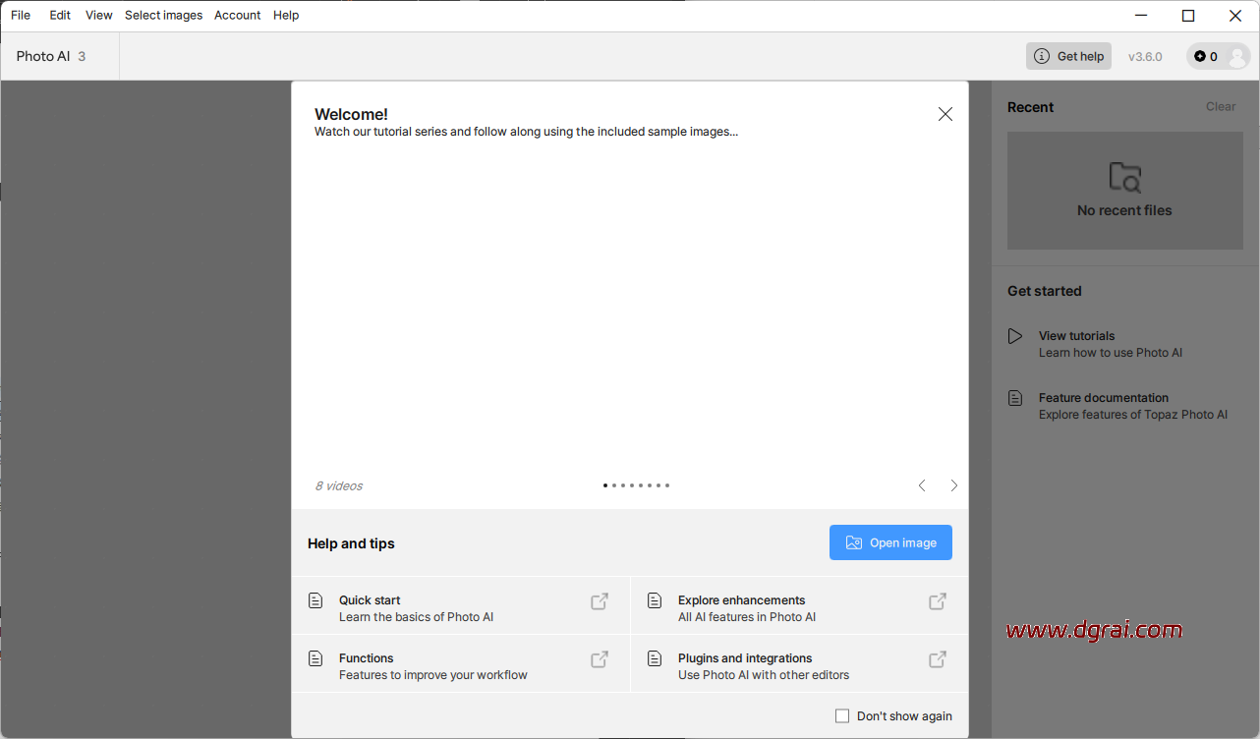Close the Welcome dialog
The image size is (1260, 739).
[945, 114]
